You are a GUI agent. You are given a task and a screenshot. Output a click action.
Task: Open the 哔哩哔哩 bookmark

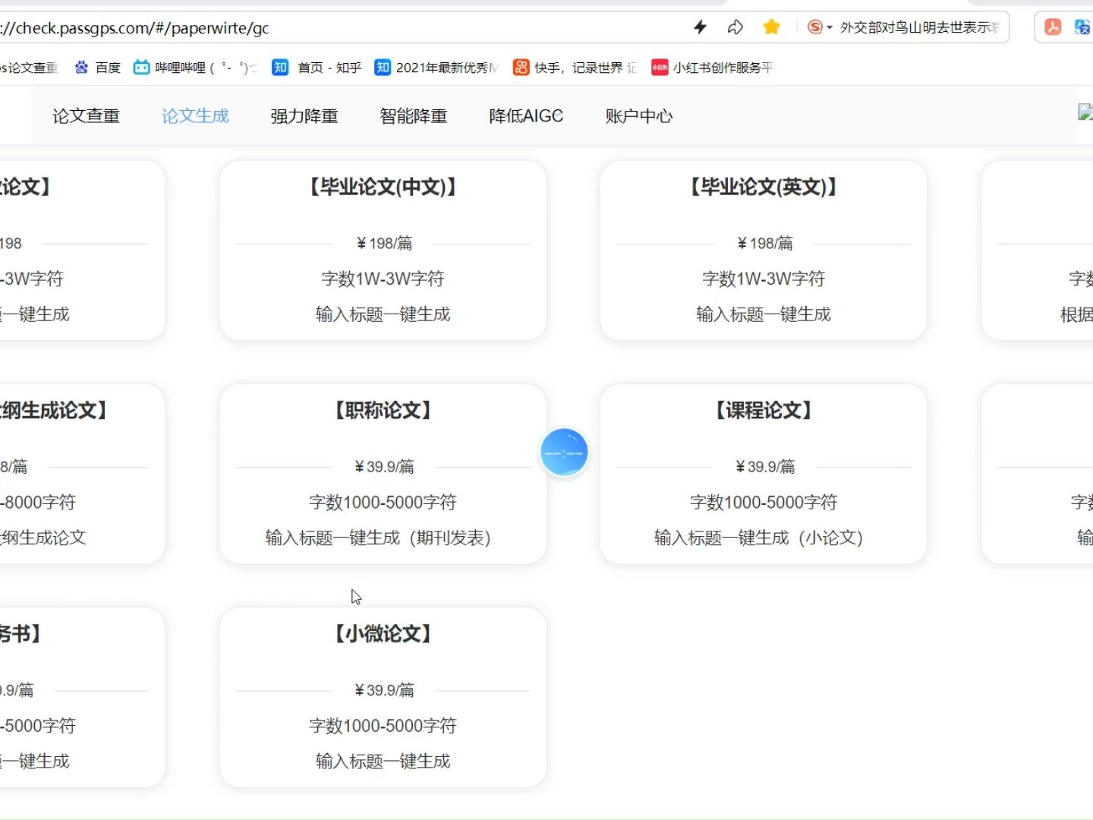pyautogui.click(x=196, y=68)
